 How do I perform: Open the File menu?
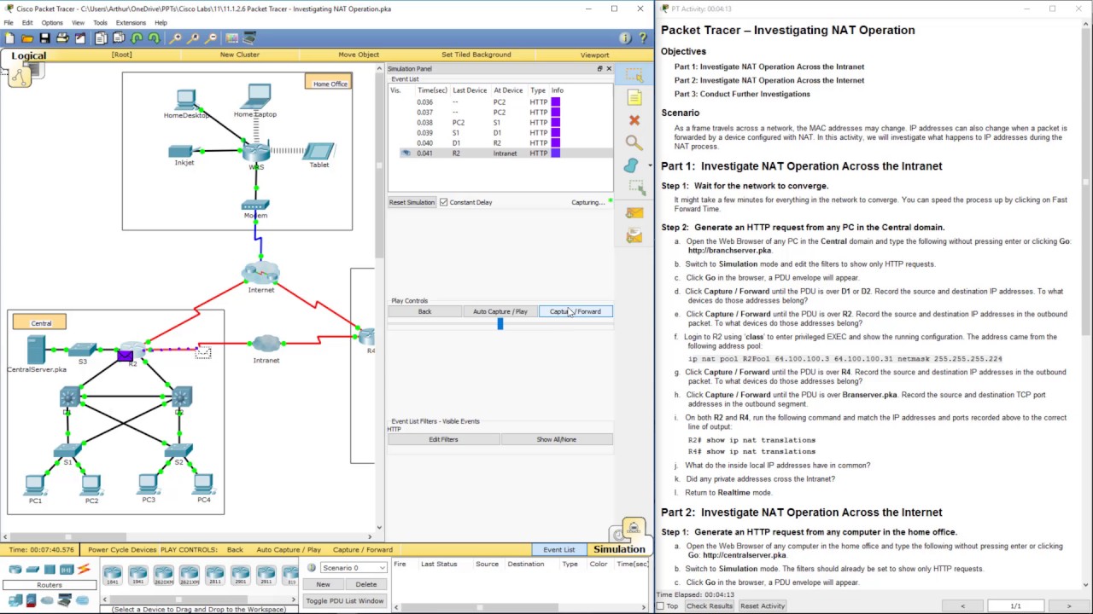(9, 22)
